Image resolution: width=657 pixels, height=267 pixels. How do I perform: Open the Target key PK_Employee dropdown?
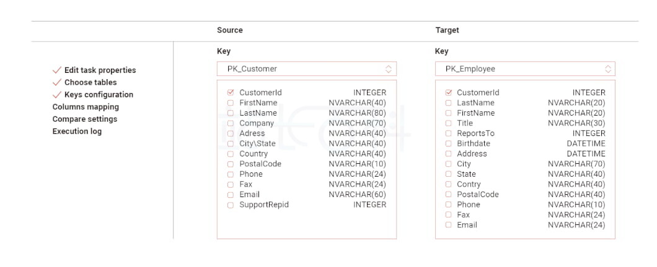525,69
